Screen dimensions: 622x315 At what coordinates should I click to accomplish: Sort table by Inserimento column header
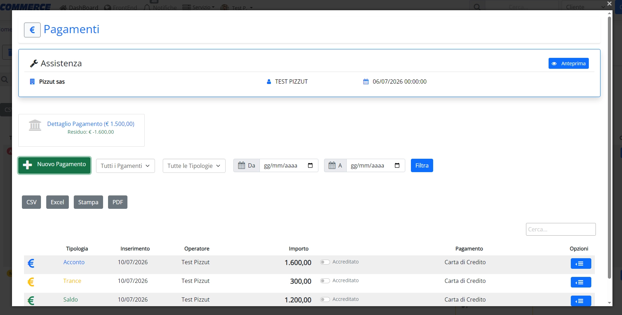click(x=135, y=249)
